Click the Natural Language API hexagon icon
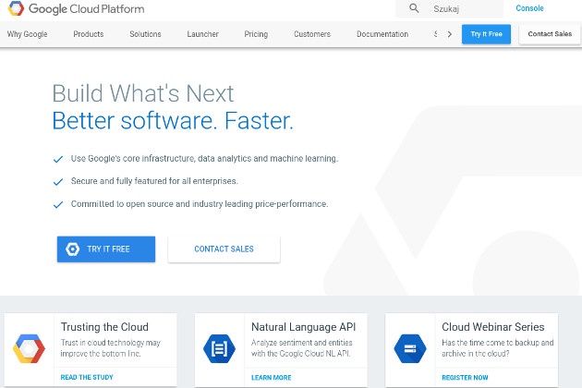This screenshot has width=582, height=388. pos(219,348)
